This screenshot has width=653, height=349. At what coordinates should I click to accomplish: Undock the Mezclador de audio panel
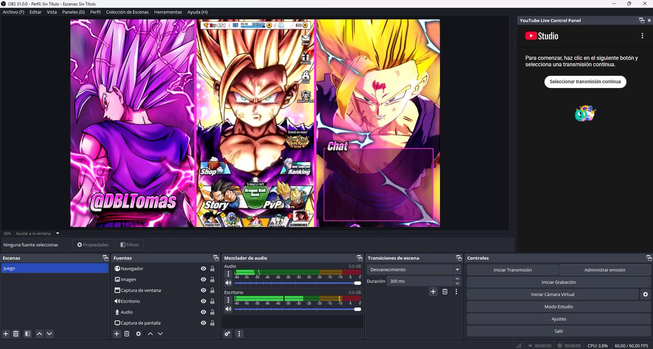359,258
